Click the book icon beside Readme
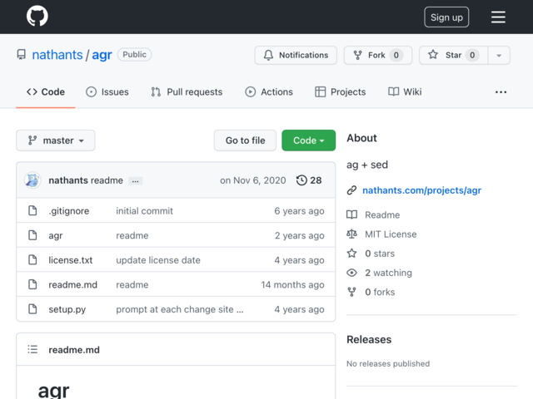533x399 pixels. (x=351, y=214)
